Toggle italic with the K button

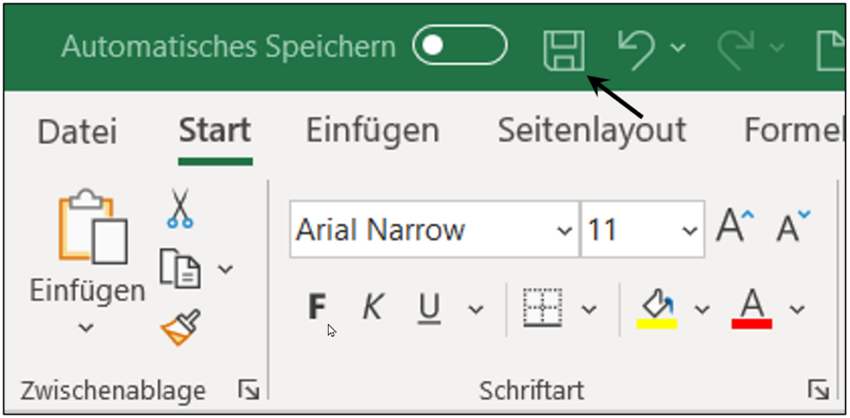point(372,308)
